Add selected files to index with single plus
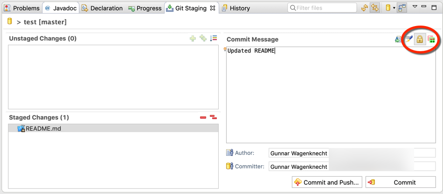 tap(193, 39)
